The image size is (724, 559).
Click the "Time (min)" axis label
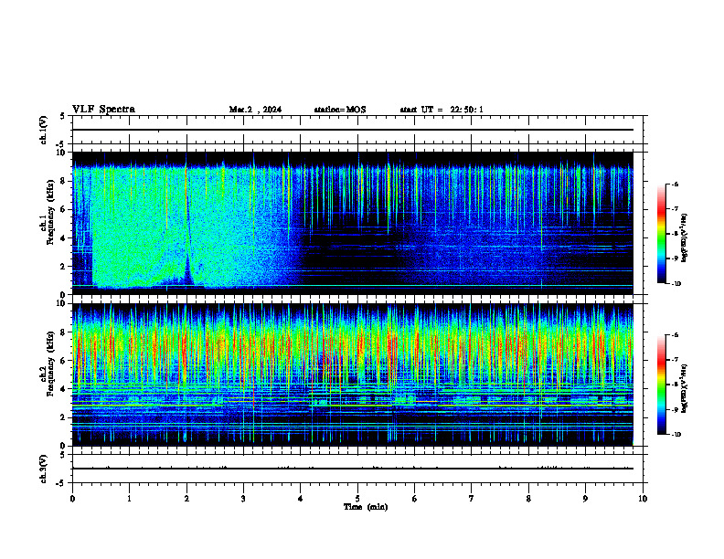(366, 507)
